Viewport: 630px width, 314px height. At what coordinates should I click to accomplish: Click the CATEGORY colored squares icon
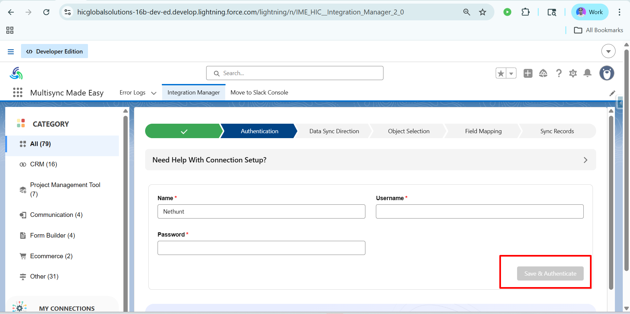coord(21,123)
